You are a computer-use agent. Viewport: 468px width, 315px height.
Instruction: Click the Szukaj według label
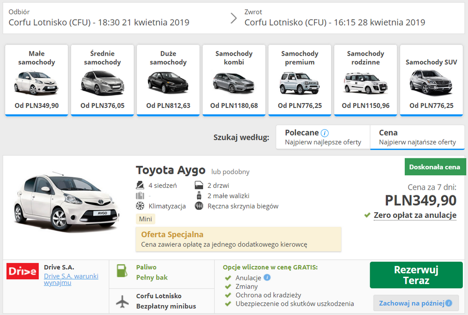click(241, 137)
